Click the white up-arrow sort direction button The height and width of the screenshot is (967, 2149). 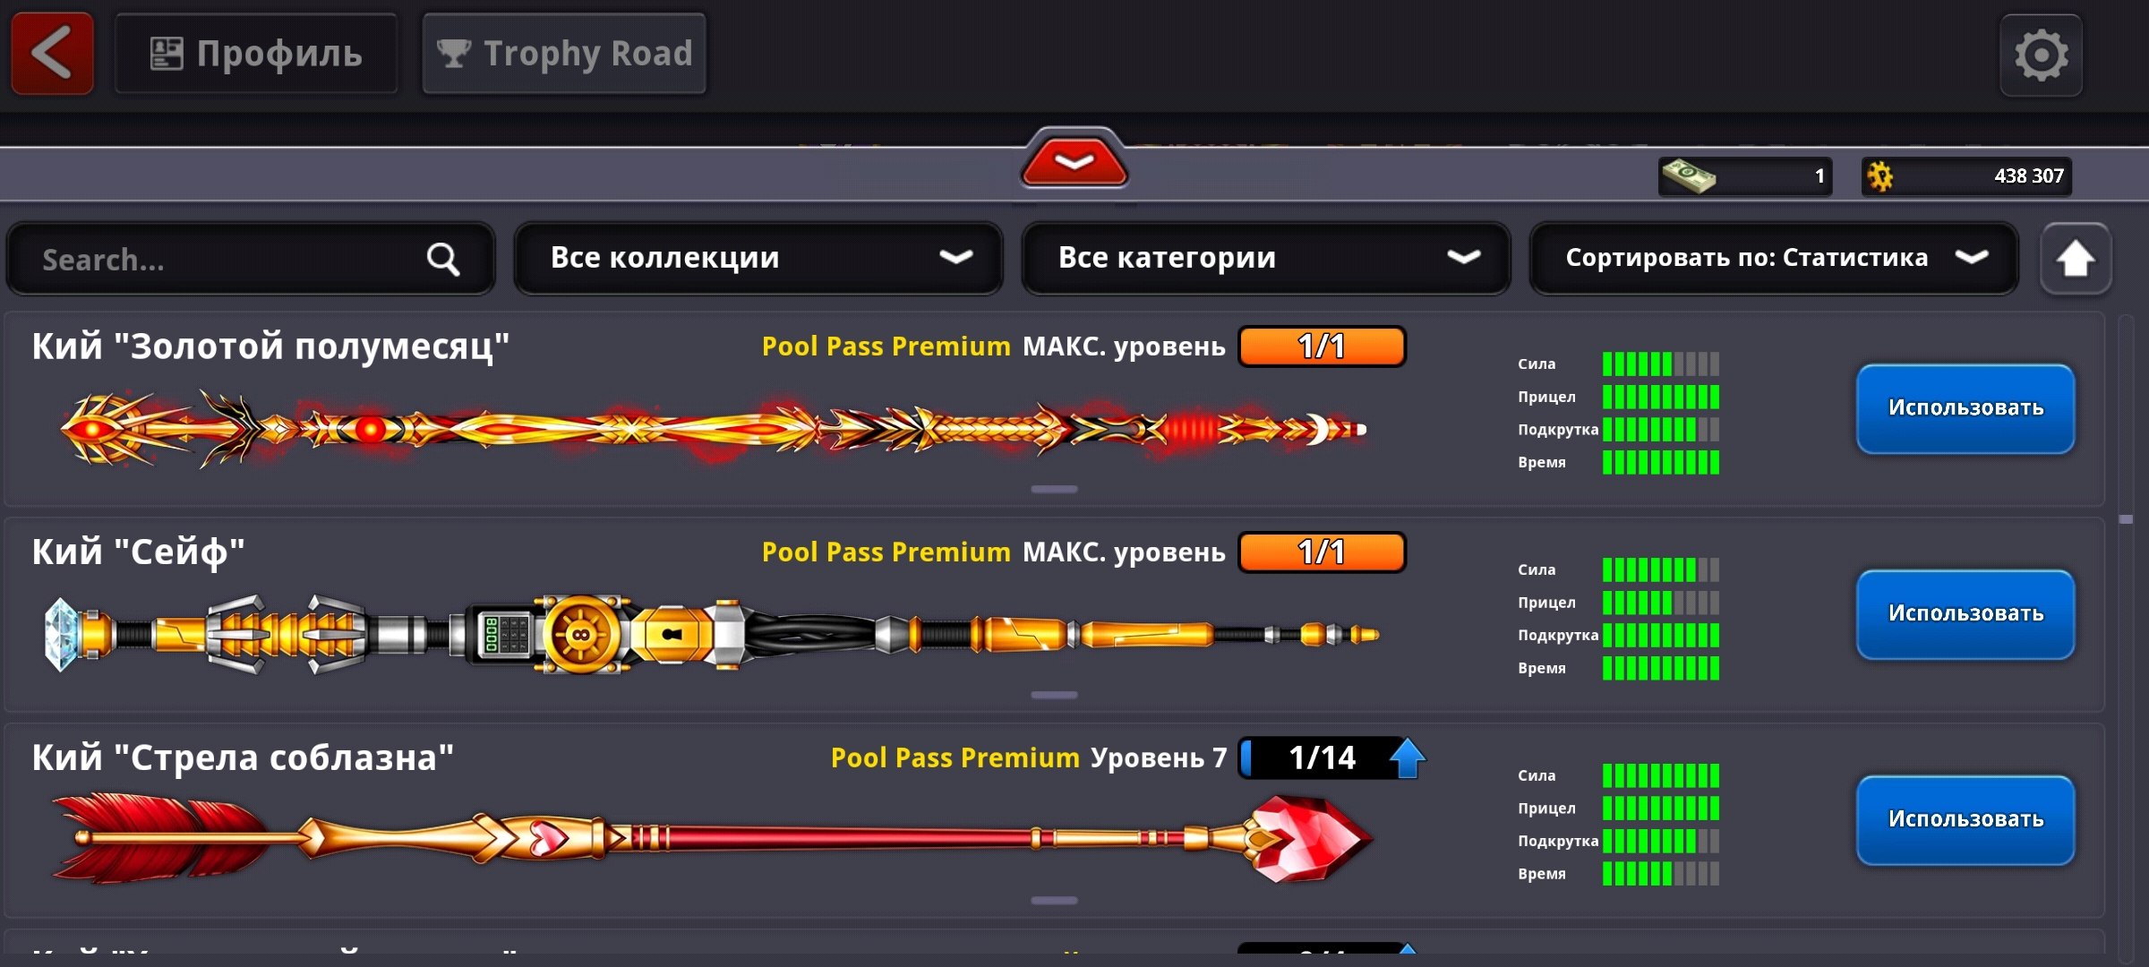coord(2076,259)
